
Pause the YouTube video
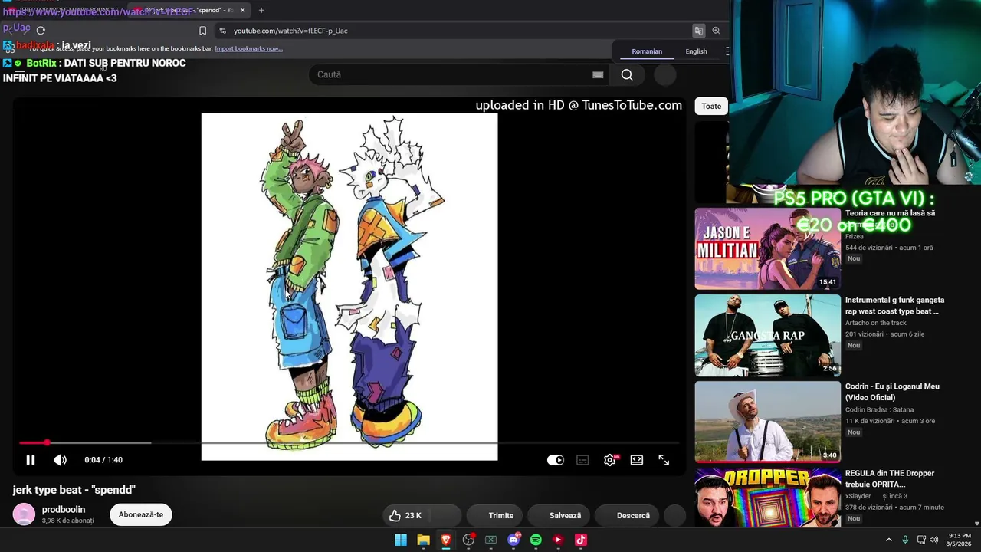point(31,460)
